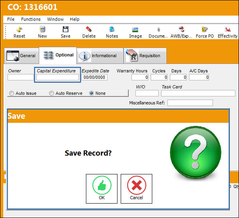This screenshot has height=218, width=239.
Task: Click the 'Save Record?' message text
Action: [88, 153]
